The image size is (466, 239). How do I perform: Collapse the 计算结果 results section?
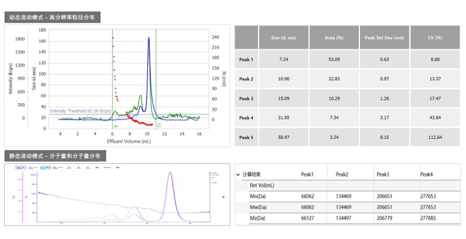click(238, 174)
